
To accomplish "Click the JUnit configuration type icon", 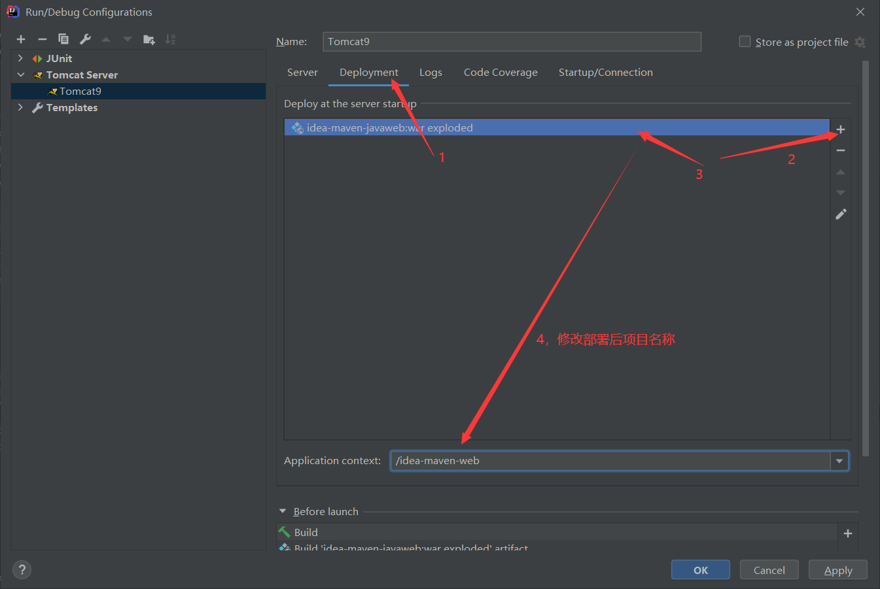I will (37, 59).
